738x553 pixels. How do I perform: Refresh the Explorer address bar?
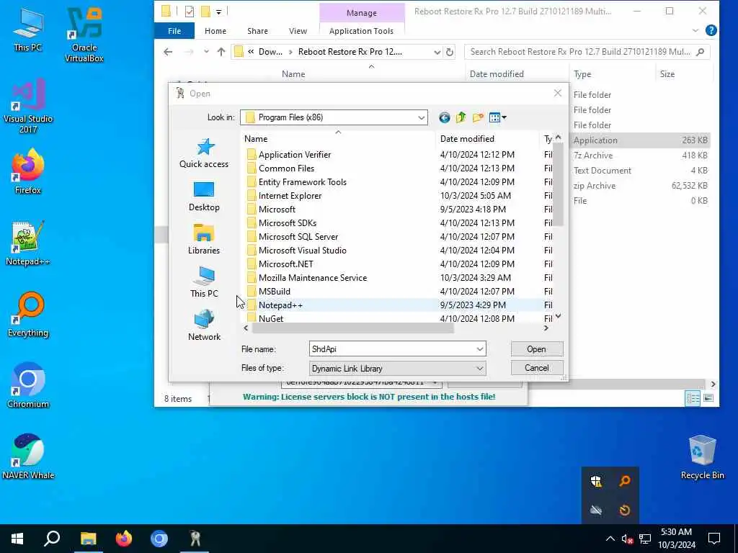(450, 52)
